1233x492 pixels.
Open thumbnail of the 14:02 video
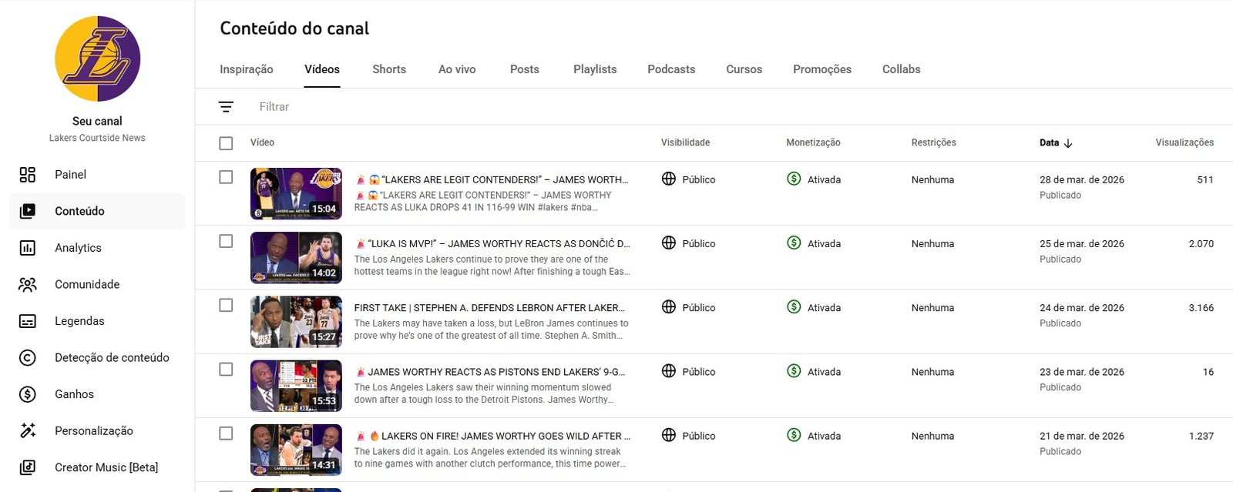(x=296, y=258)
